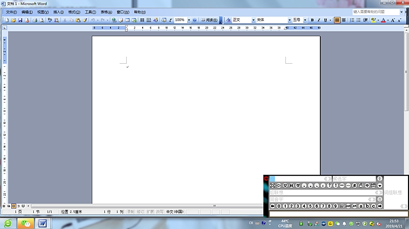The height and width of the screenshot is (229, 409).
Task: Click the Numbered list icon
Action: (x=351, y=20)
